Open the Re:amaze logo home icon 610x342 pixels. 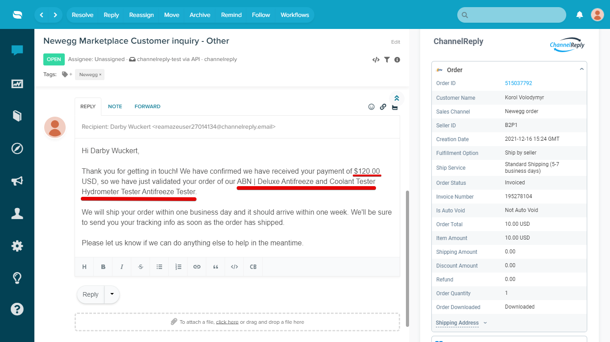coord(17,15)
